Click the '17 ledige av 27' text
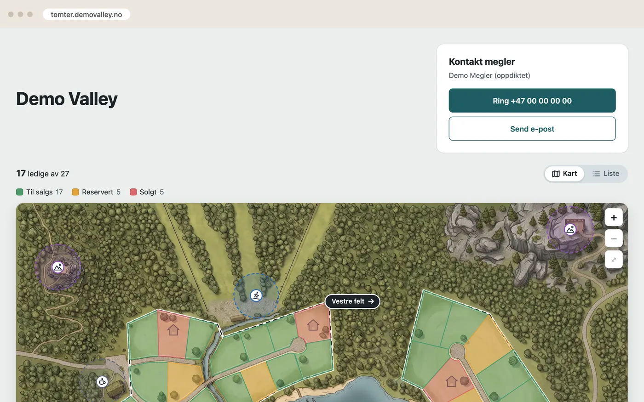The height and width of the screenshot is (402, 644). coord(43,174)
